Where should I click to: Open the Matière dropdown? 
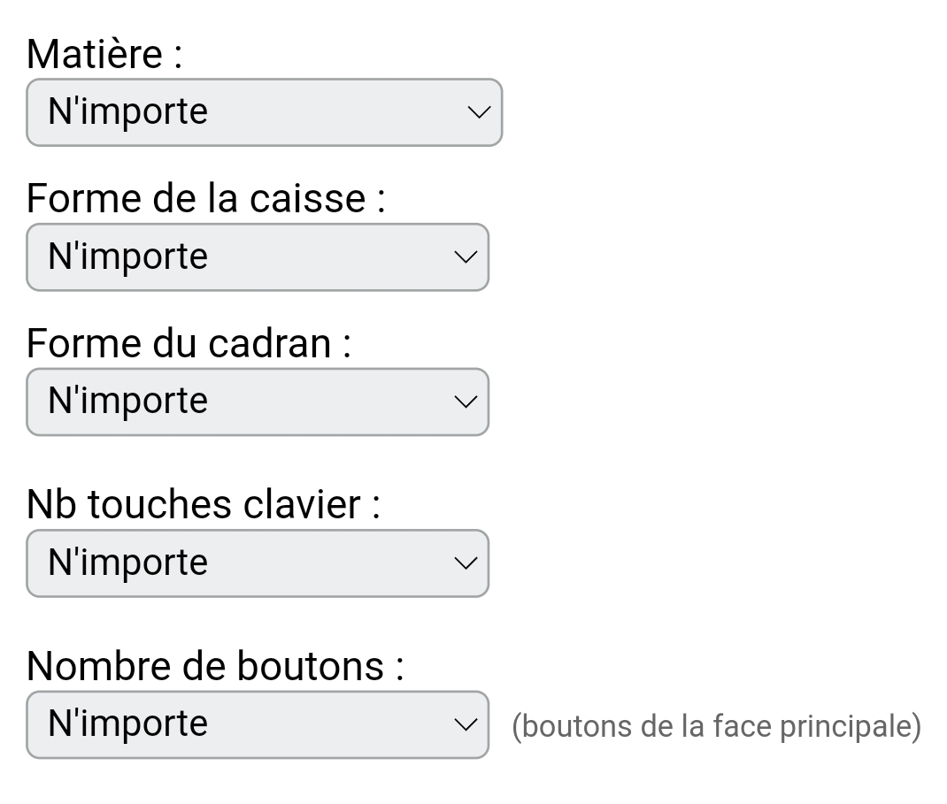click(x=264, y=112)
